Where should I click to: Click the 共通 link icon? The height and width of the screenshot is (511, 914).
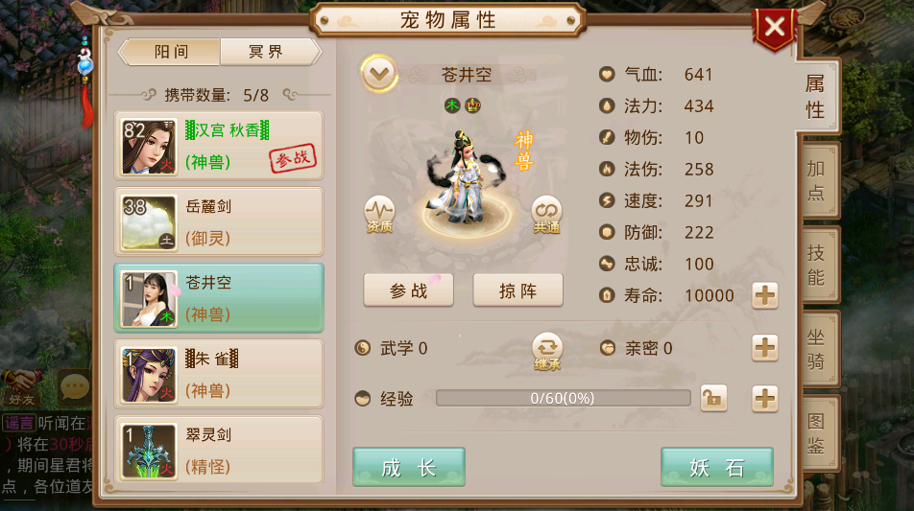click(x=547, y=214)
